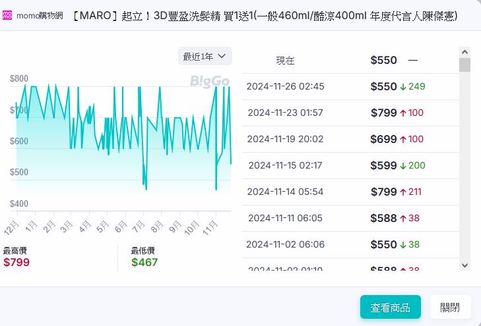Open the 最近1年 time range dropdown
The height and width of the screenshot is (326, 481).
205,57
